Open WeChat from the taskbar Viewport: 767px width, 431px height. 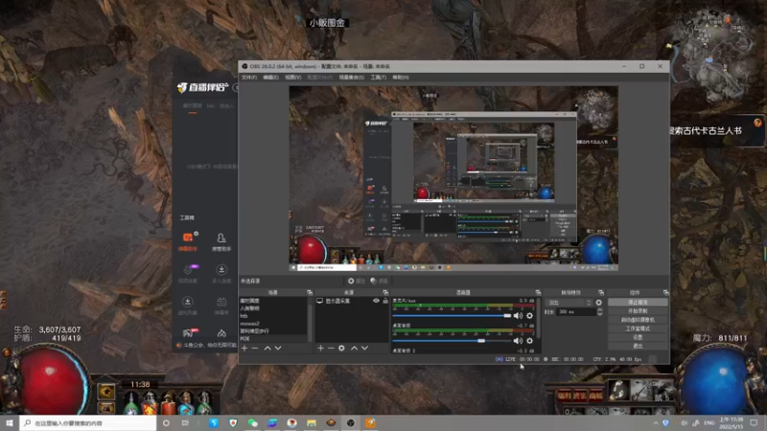pos(253,422)
